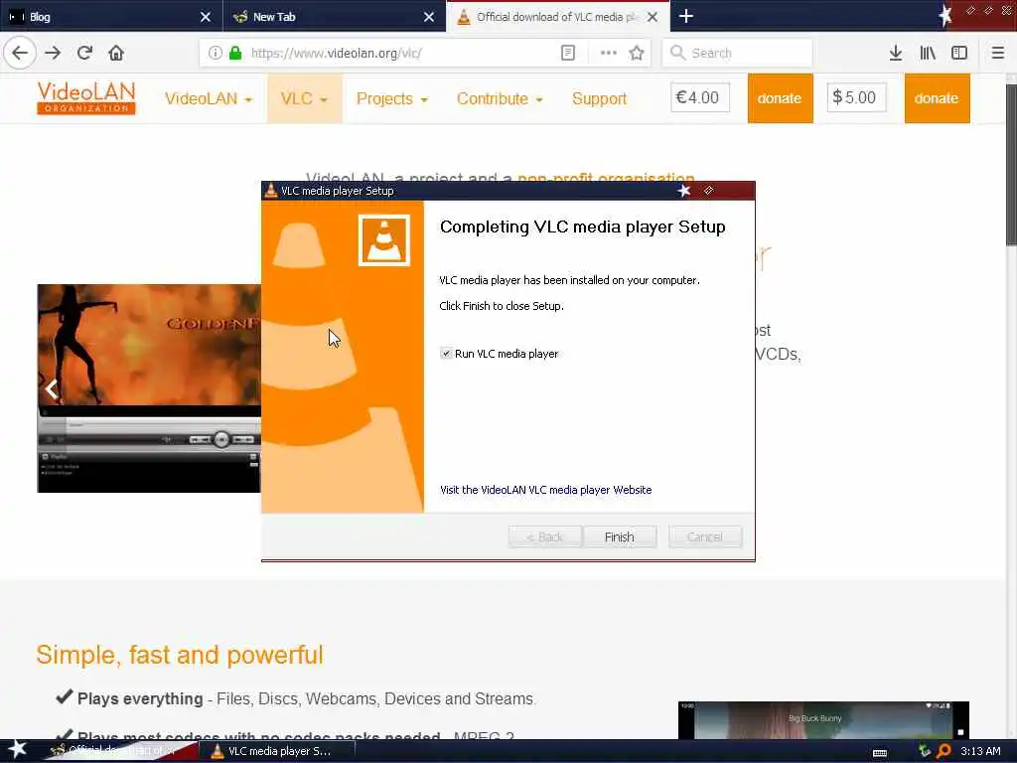Go forward with the browser forward arrow

[54, 53]
